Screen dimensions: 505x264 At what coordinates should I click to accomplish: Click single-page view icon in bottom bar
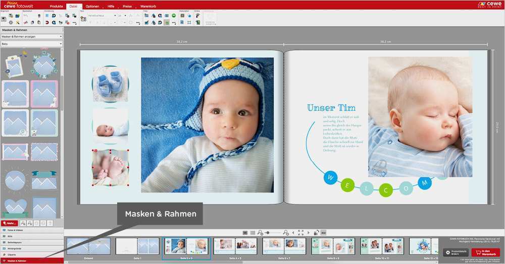[x=245, y=233]
